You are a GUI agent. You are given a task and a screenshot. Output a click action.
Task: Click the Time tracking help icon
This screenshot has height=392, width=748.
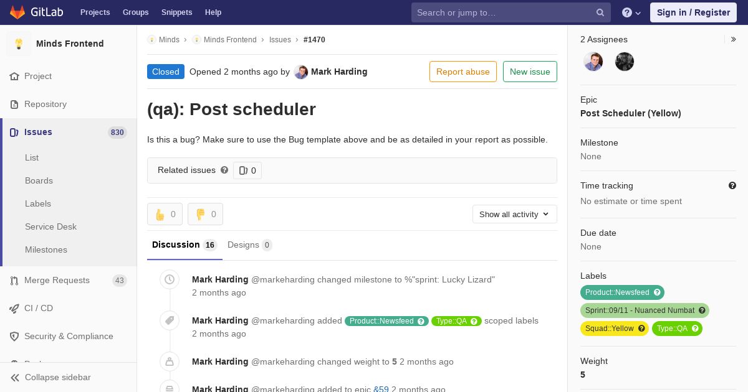732,185
